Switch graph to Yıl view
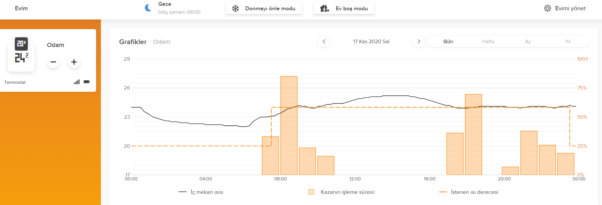Screen dimensions: 602x205 coord(568,42)
